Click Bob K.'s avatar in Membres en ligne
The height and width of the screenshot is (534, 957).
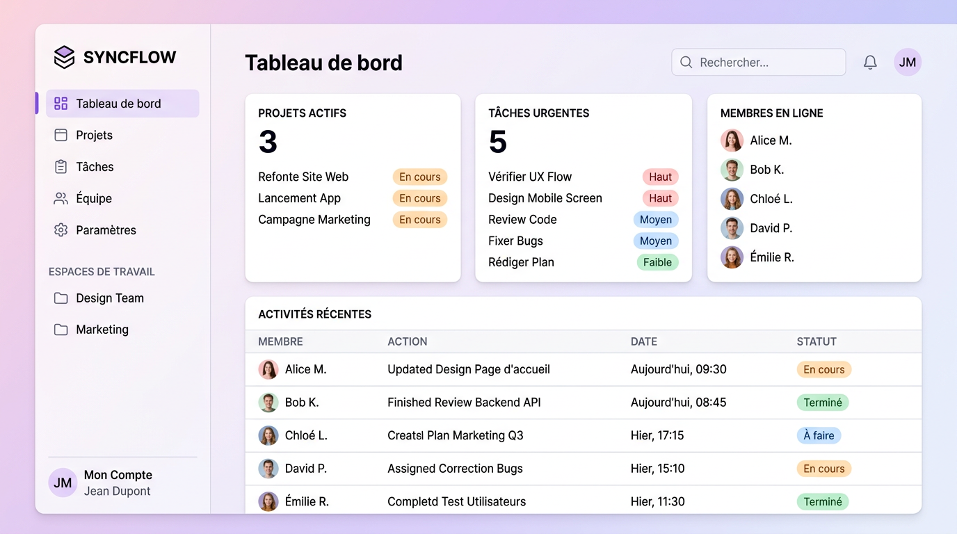pyautogui.click(x=732, y=170)
